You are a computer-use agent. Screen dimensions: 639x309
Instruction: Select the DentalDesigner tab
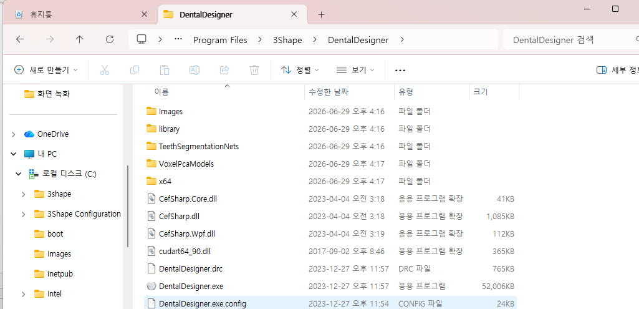point(232,15)
